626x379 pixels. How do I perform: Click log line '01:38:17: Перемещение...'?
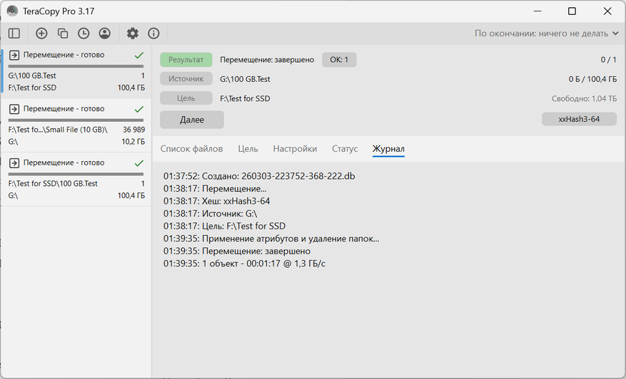215,189
